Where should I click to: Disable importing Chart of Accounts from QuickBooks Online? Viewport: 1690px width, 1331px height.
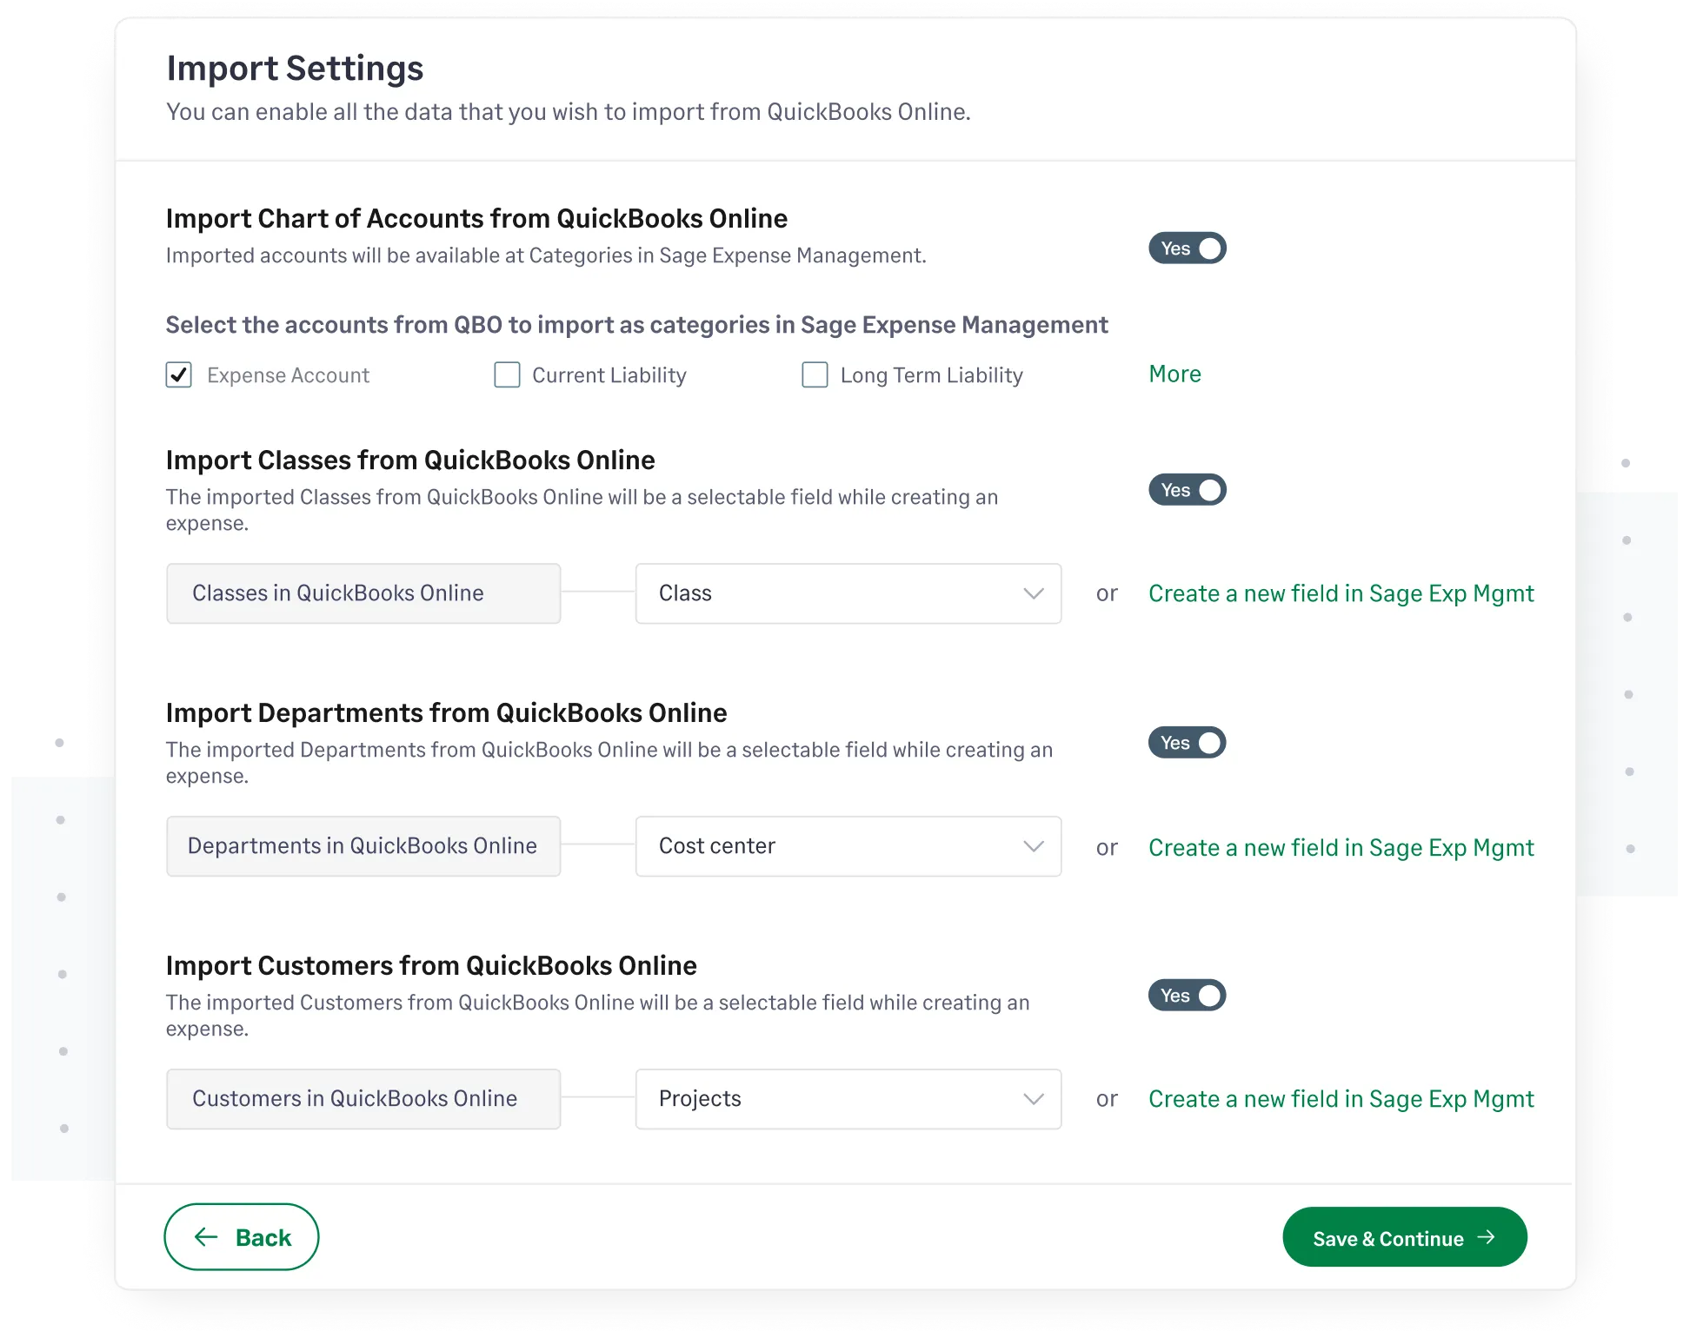pyautogui.click(x=1188, y=248)
